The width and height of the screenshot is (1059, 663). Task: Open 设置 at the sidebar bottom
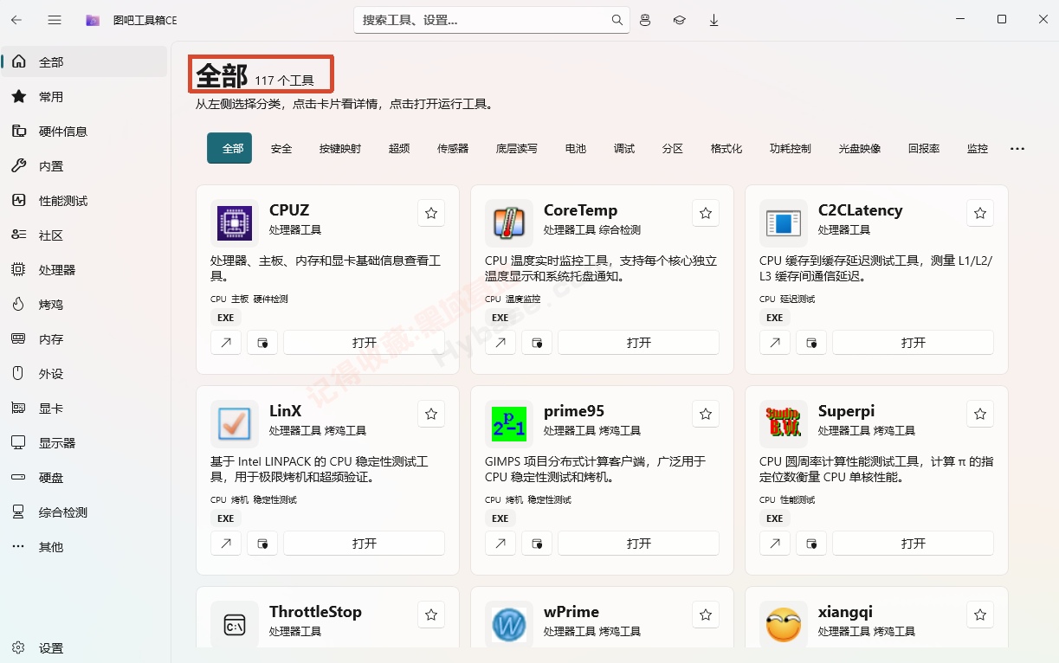pyautogui.click(x=85, y=648)
